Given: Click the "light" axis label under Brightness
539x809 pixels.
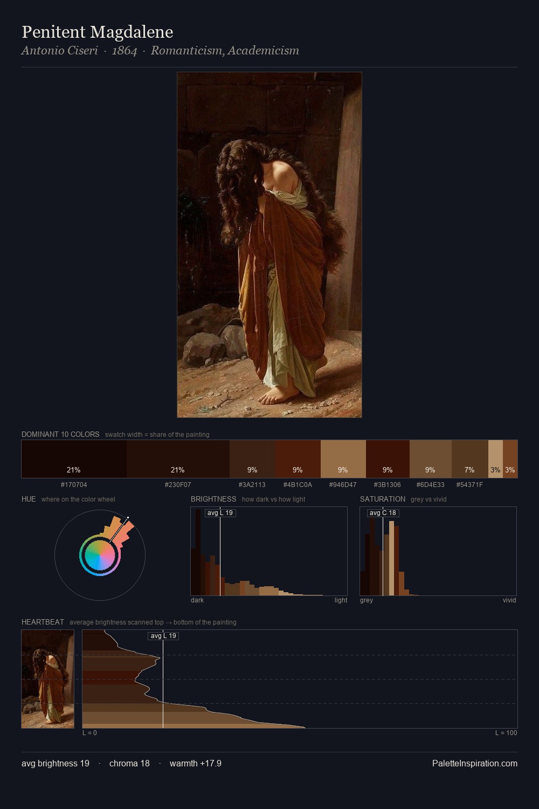Looking at the screenshot, I should coord(341,600).
